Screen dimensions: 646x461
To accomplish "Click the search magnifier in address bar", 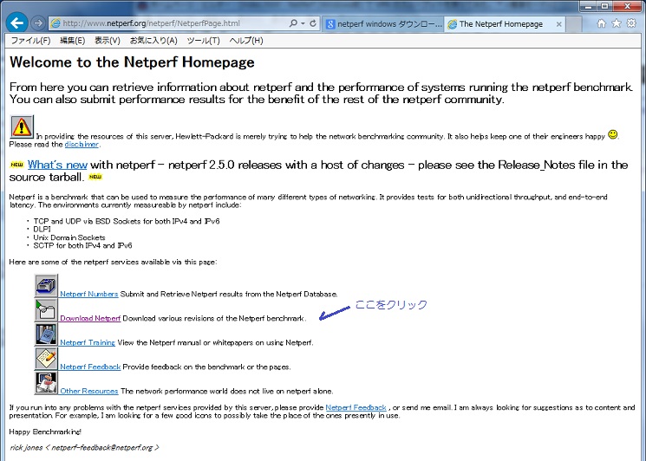I will point(293,23).
